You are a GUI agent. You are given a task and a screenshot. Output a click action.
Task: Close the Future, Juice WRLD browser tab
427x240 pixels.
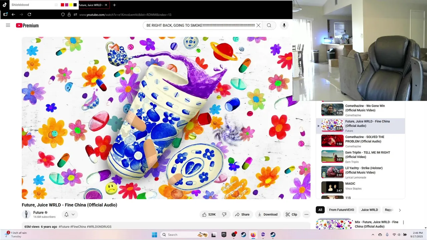pos(106,5)
